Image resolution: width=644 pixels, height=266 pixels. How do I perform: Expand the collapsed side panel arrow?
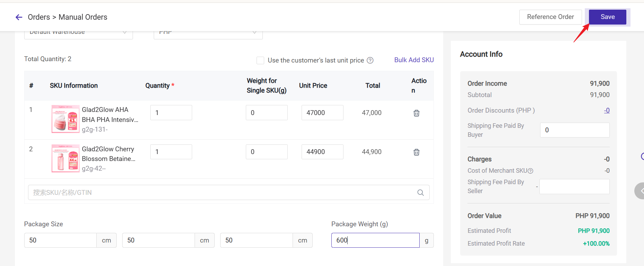click(x=641, y=191)
